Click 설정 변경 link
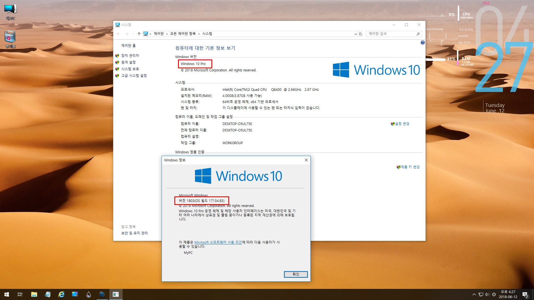The width and height of the screenshot is (534, 300). pos(402,124)
